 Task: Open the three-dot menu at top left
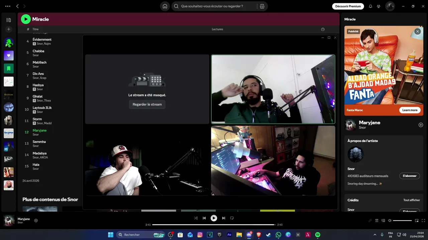(8, 6)
